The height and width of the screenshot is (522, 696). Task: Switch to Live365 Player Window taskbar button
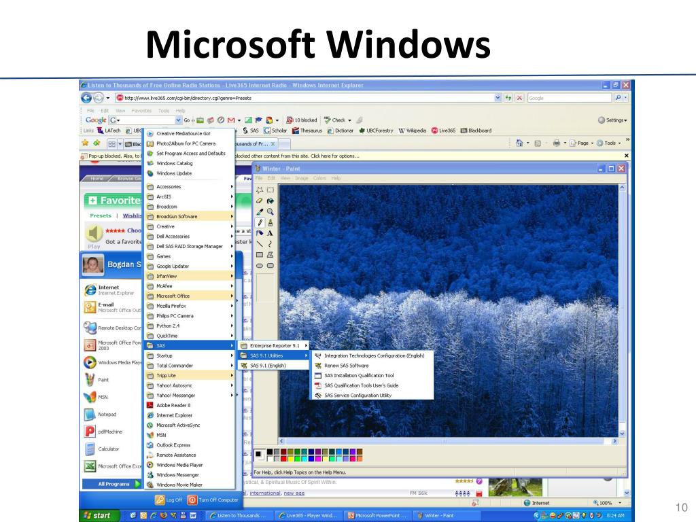(308, 515)
